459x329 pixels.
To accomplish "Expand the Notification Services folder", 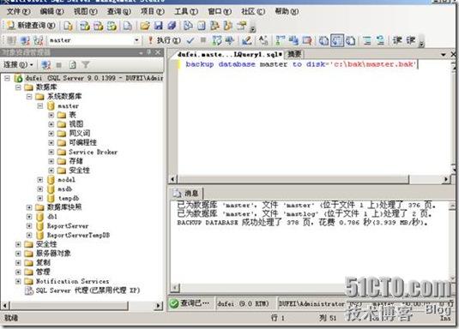I will 18,281.
